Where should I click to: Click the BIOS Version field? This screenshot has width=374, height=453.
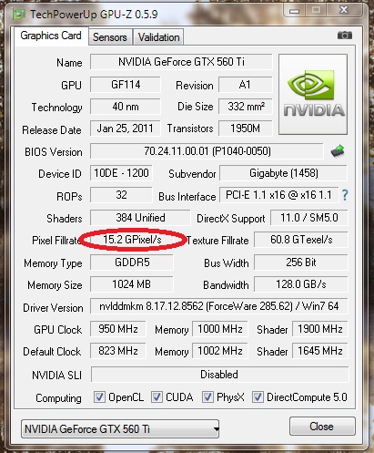[x=207, y=151]
